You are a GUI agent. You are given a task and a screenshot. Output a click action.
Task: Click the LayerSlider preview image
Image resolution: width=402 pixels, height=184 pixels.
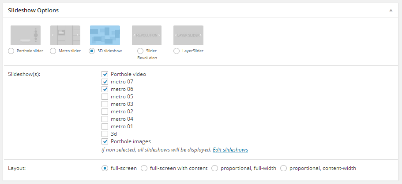point(188,35)
